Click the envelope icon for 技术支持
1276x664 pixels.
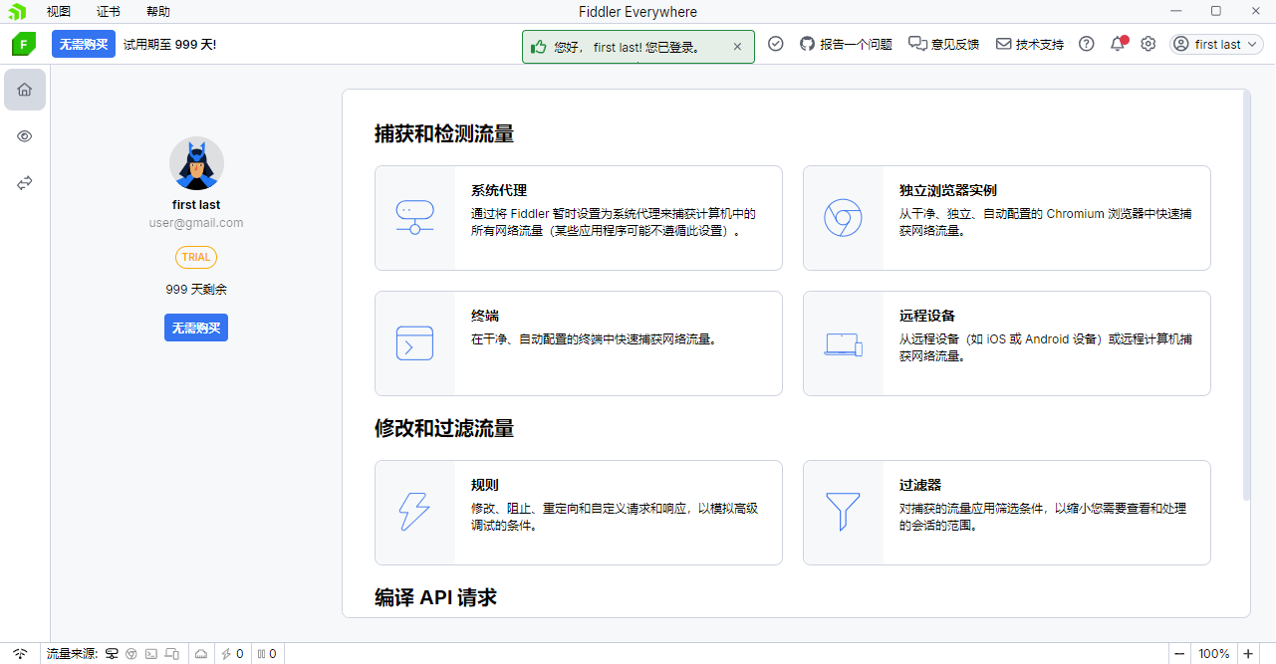click(x=1004, y=44)
